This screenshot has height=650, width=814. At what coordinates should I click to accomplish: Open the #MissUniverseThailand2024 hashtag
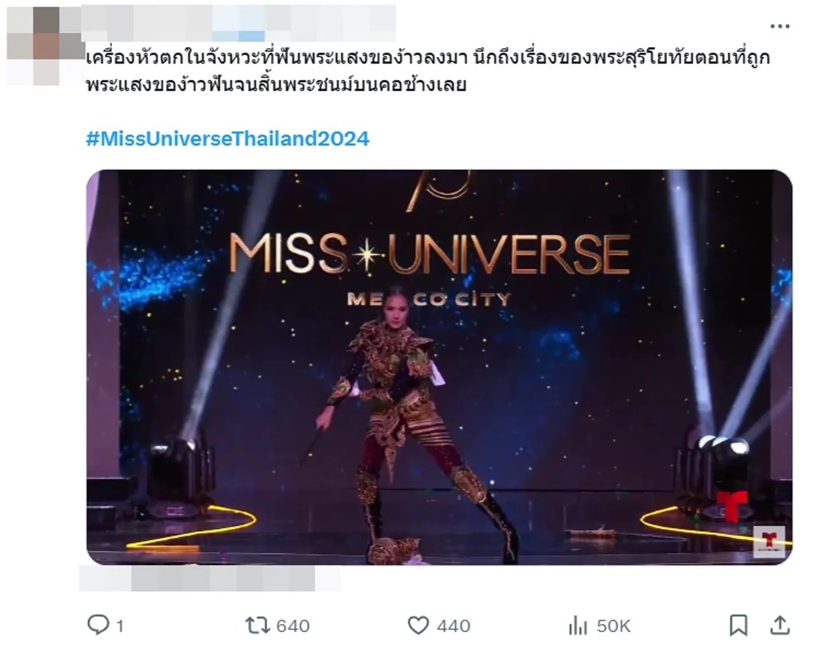pos(228,139)
